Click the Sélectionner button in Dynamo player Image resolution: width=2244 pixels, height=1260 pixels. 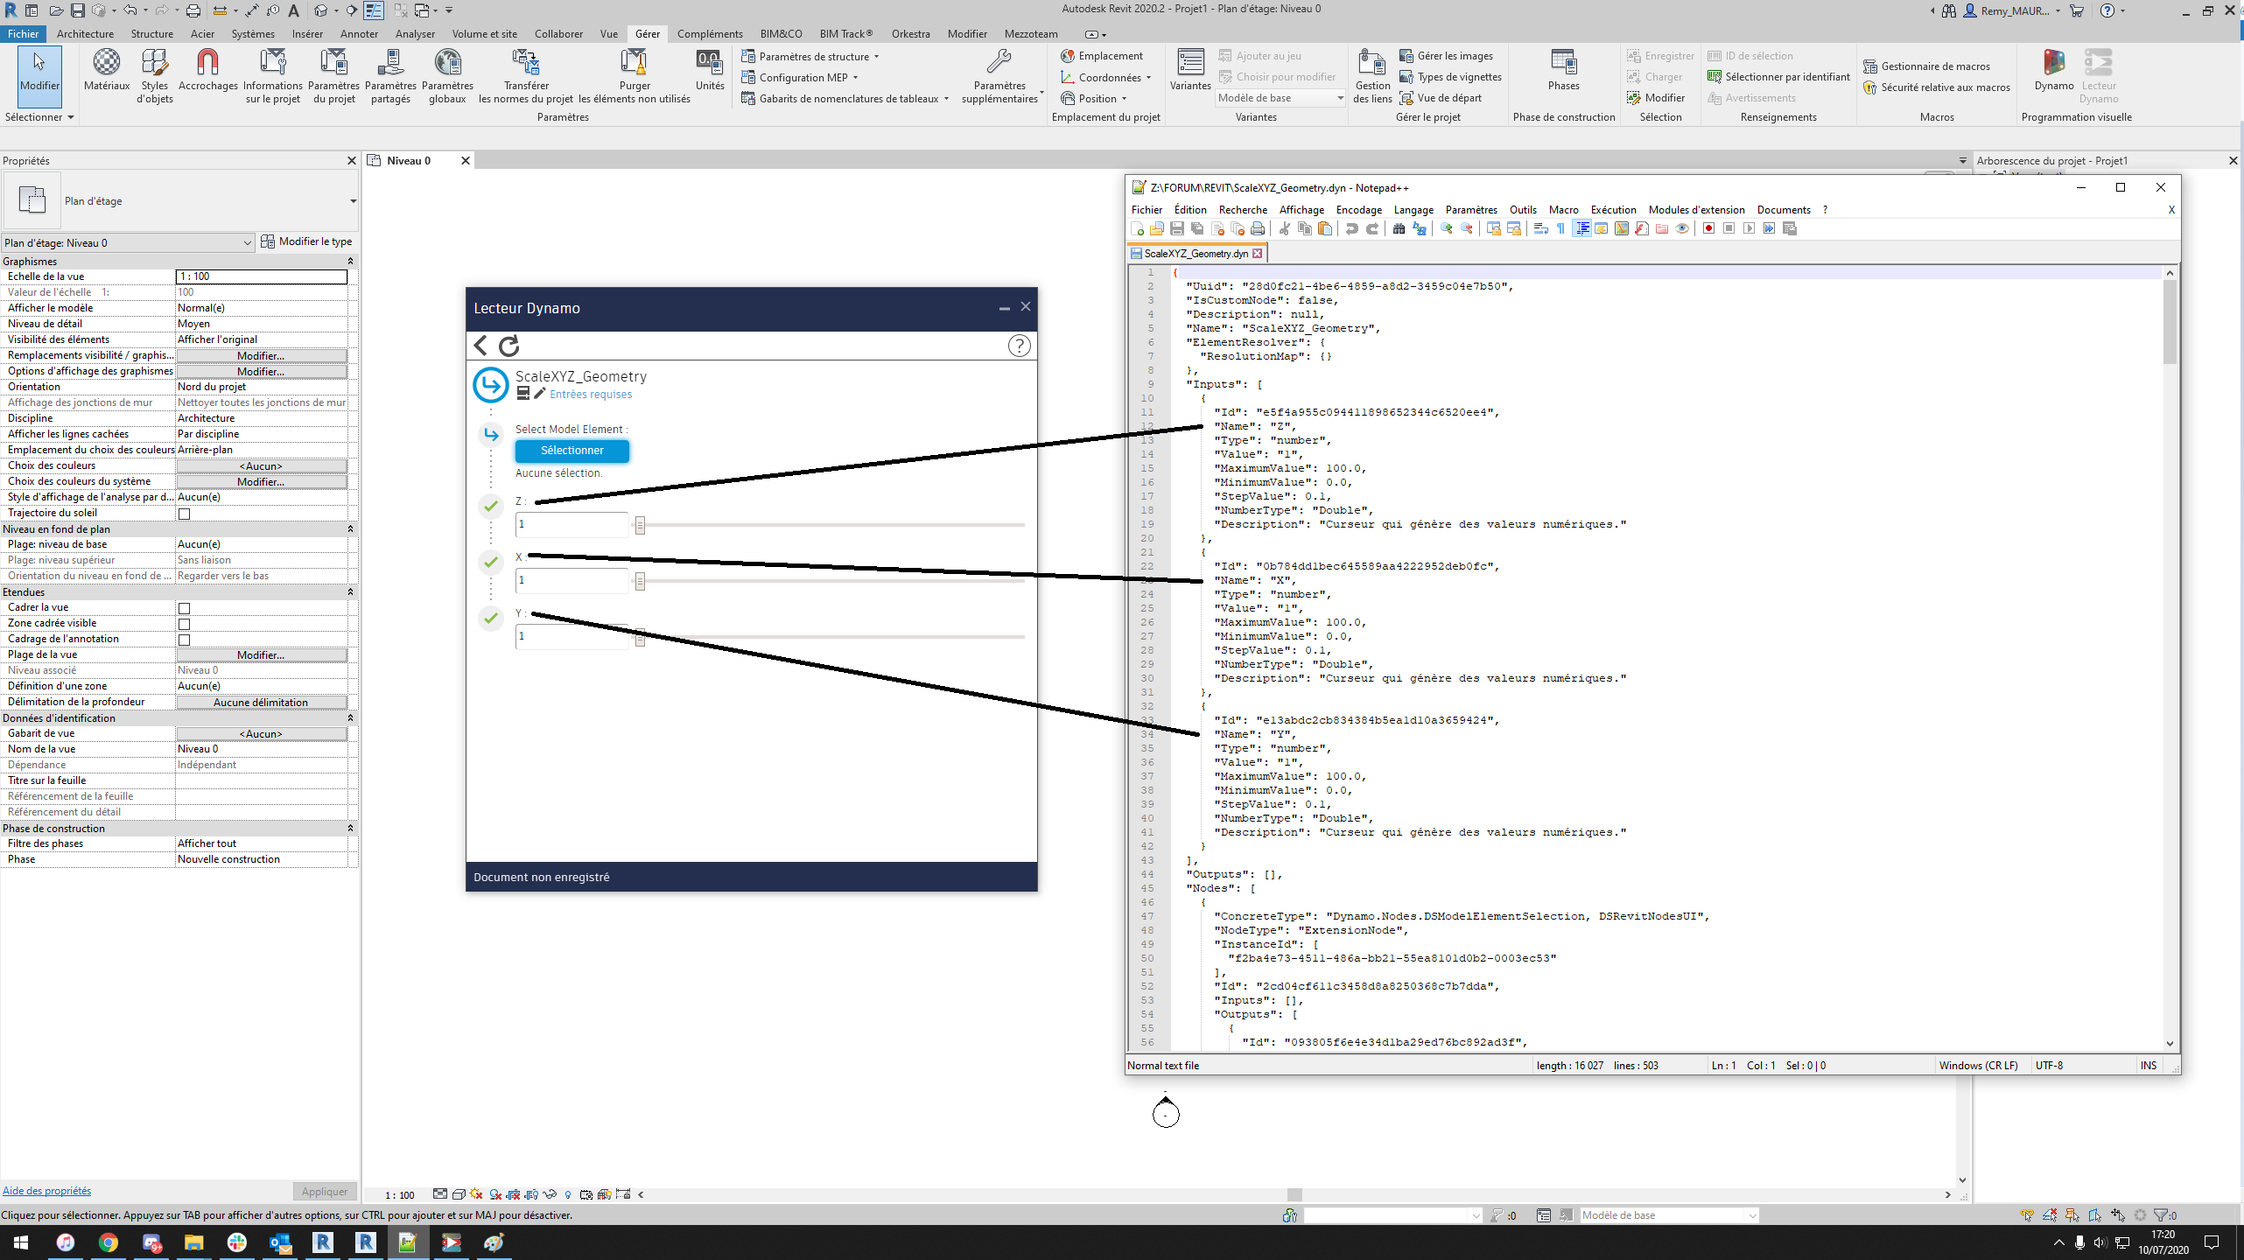[572, 451]
